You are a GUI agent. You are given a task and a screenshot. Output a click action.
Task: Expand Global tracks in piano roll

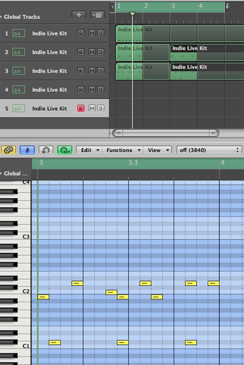pyautogui.click(x=1, y=173)
